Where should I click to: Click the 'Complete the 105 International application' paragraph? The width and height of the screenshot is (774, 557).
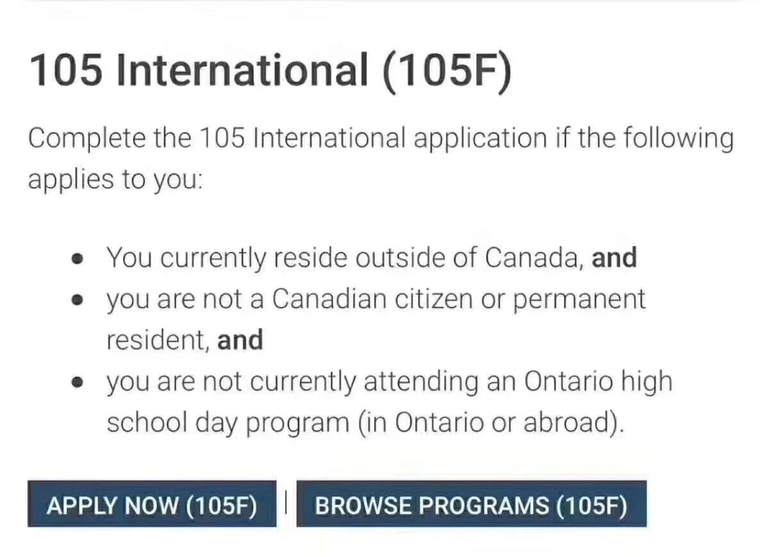pos(381,138)
